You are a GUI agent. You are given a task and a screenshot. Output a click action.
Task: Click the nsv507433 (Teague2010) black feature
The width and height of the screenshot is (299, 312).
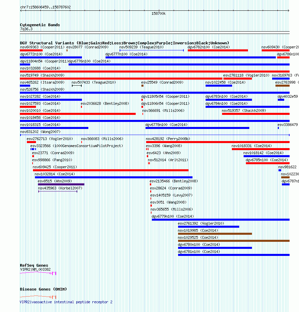tap(77, 86)
